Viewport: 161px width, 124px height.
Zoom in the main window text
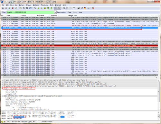coord(64,8)
